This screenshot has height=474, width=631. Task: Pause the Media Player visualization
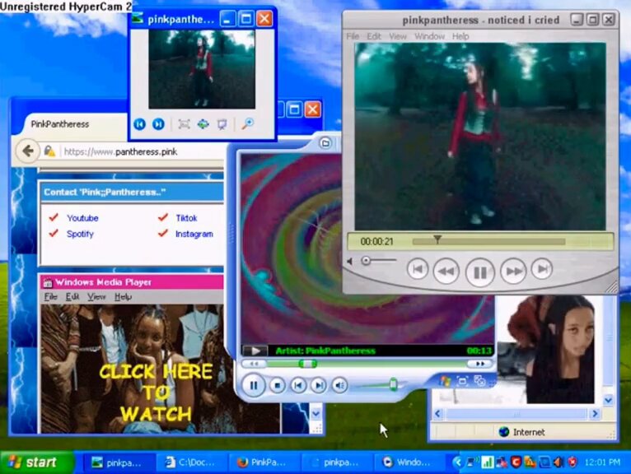[254, 385]
